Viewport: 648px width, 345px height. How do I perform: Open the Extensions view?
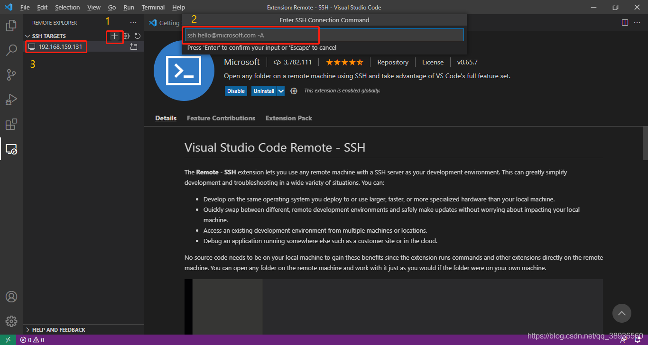tap(11, 124)
